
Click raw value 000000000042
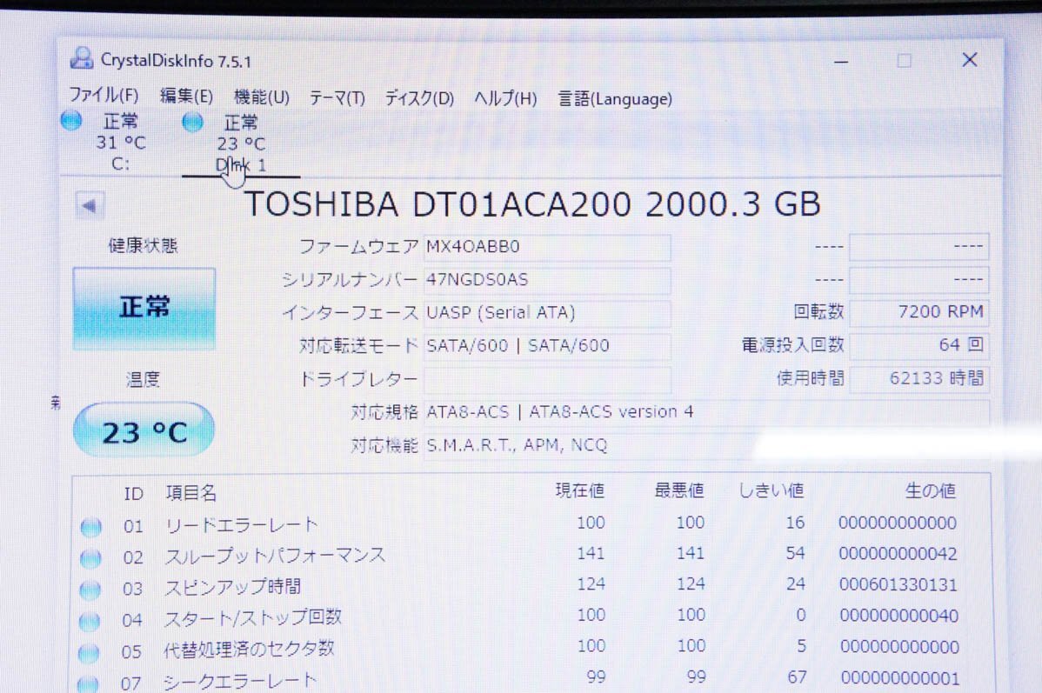[898, 554]
